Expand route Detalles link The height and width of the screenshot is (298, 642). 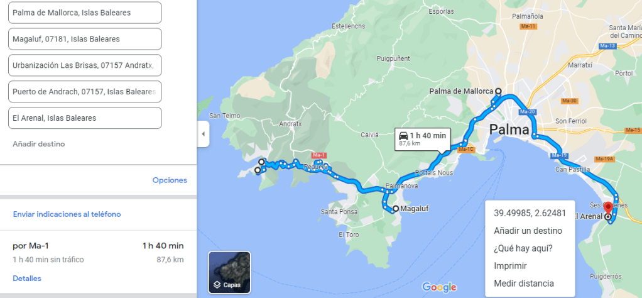tap(27, 279)
